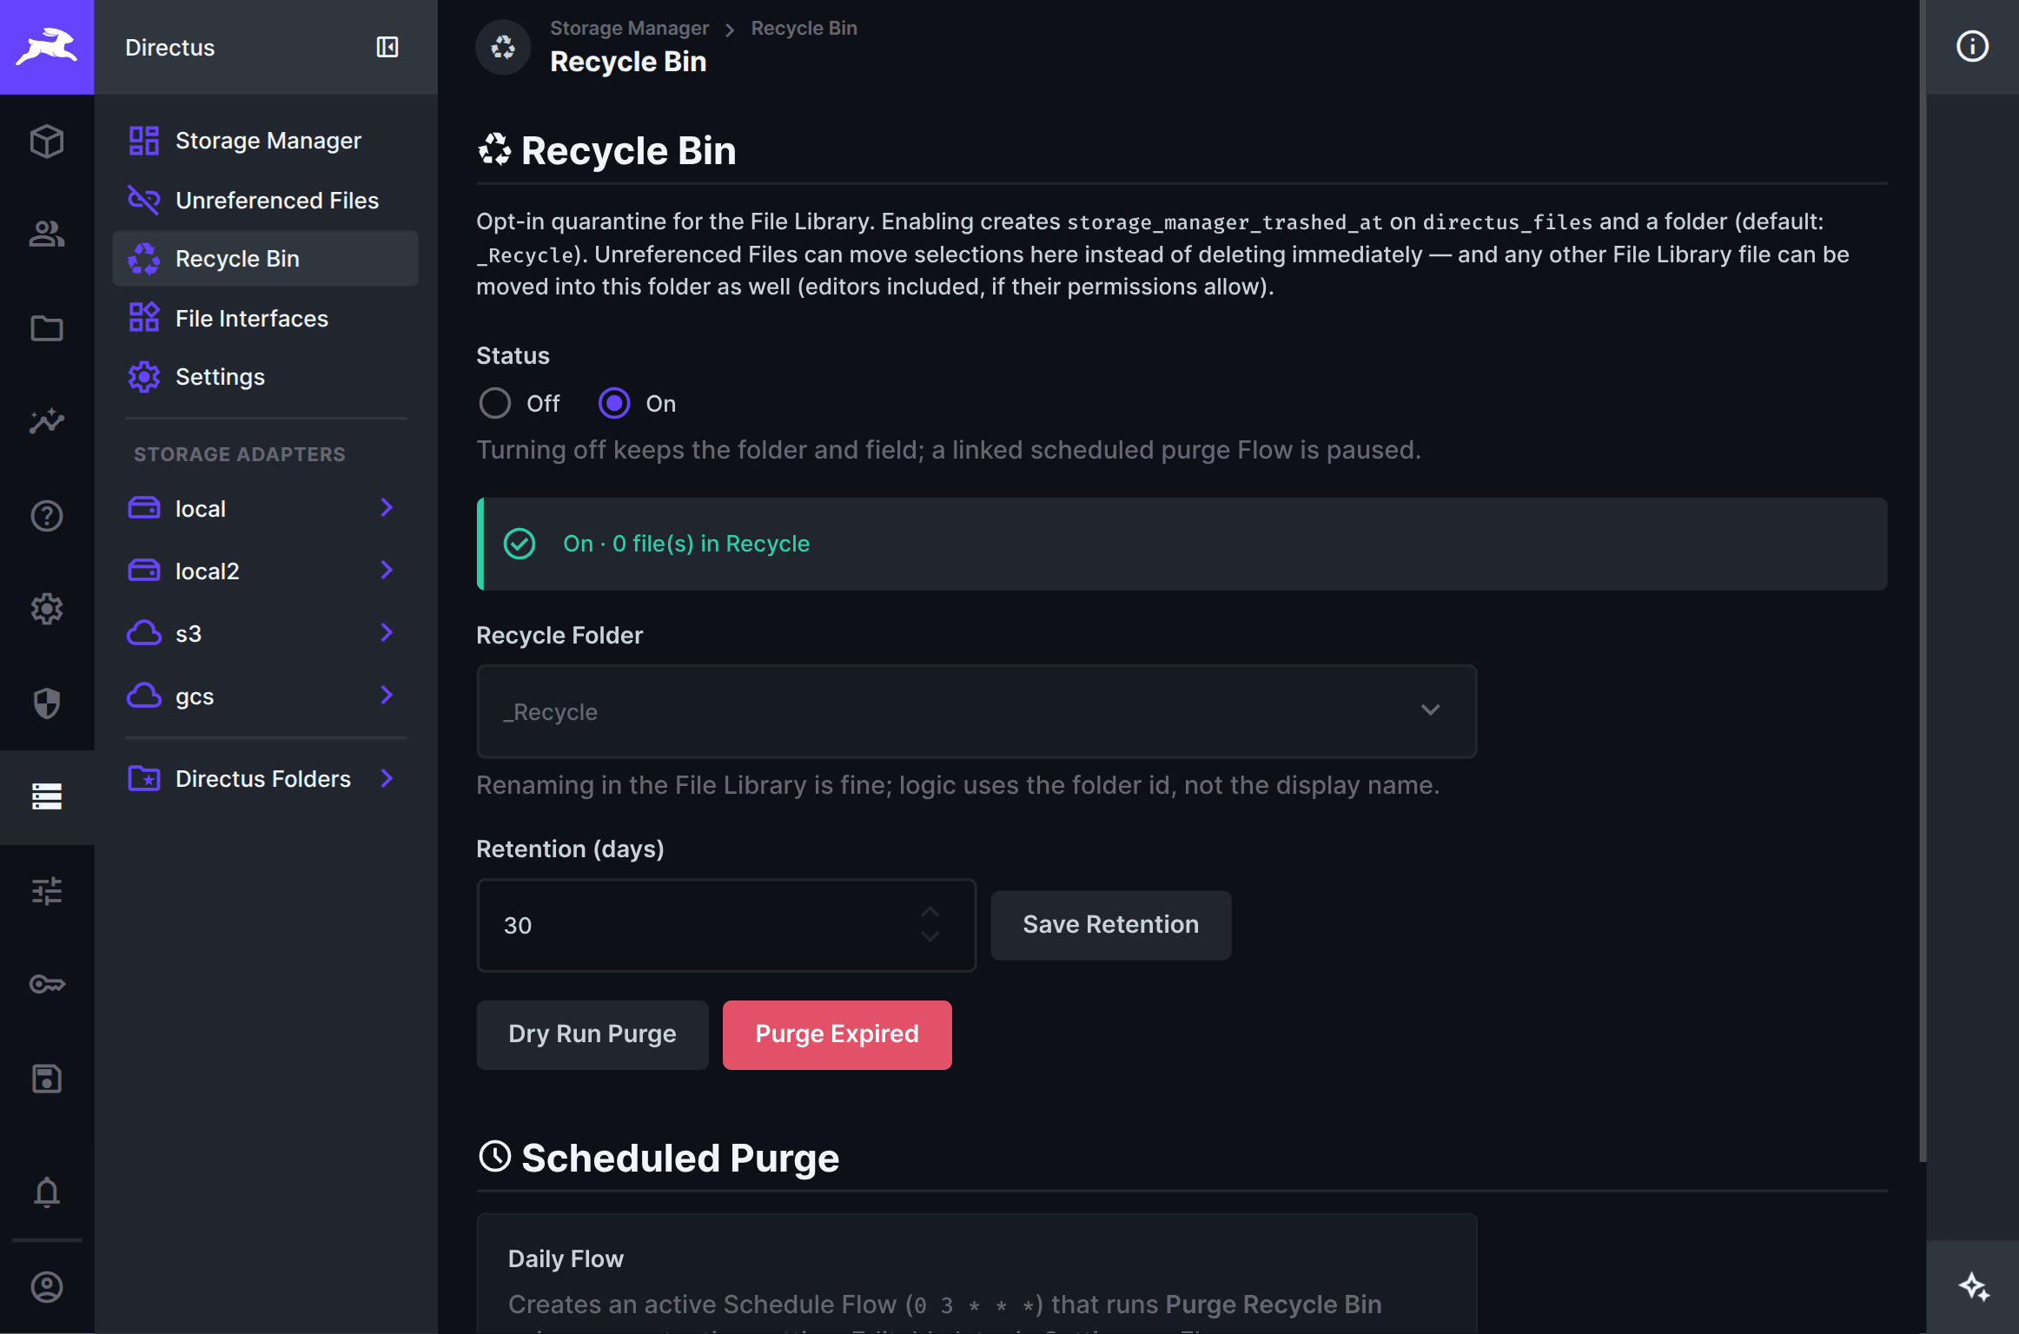Open the Insights chart icon
The image size is (2019, 1334).
pos(47,422)
